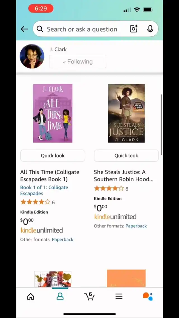
Task: Launch the Rufus AI assistant icon
Action: click(x=148, y=296)
